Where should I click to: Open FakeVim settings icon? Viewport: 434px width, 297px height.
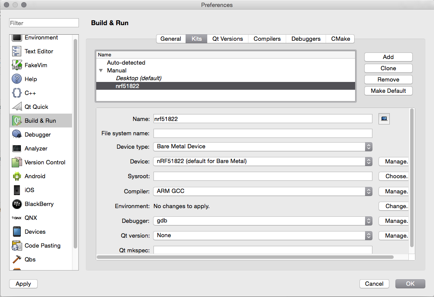16,65
